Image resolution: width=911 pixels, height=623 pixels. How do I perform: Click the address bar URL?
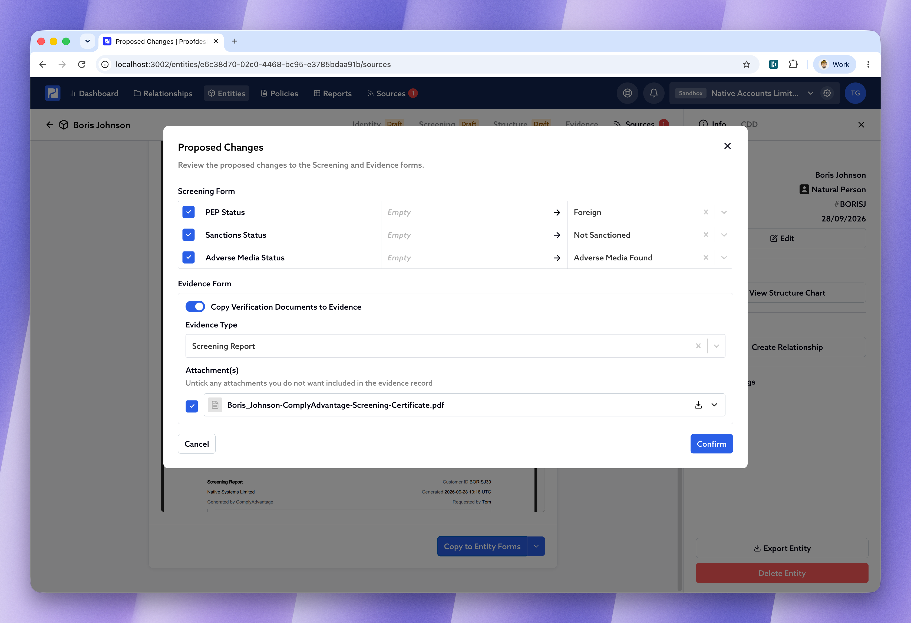(x=253, y=64)
